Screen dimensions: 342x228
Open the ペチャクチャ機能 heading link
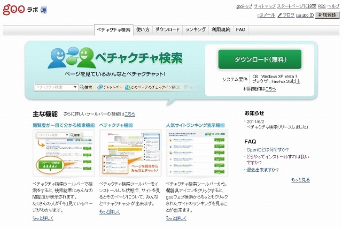click(x=116, y=125)
